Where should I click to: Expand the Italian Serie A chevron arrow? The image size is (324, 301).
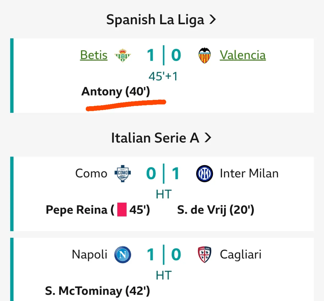coord(208,138)
